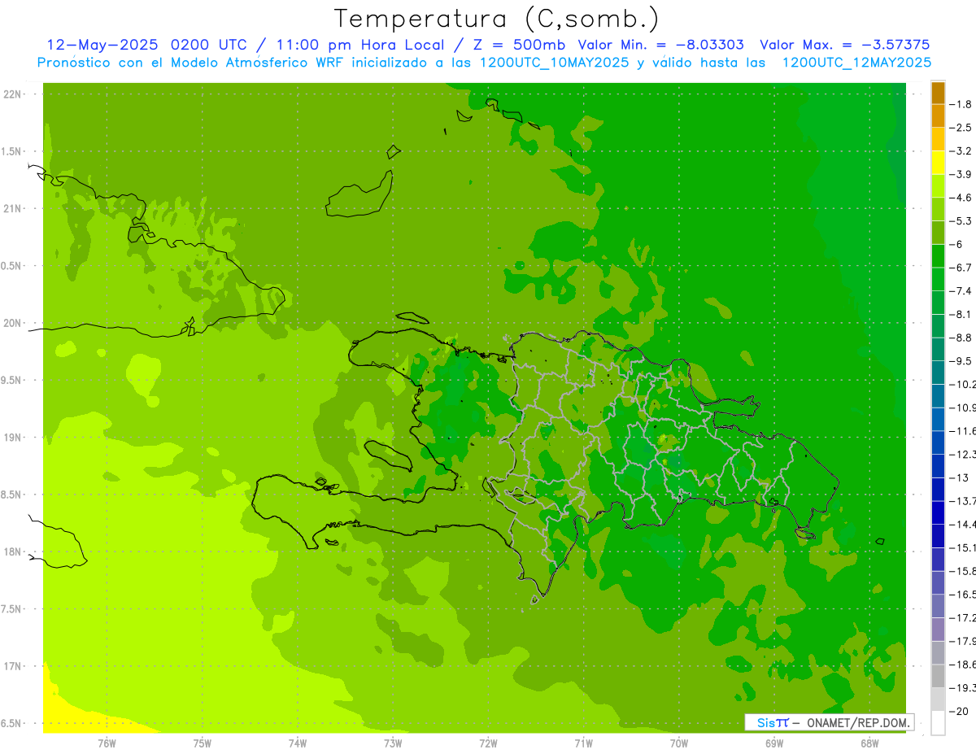Click the white swatch below -20
The width and height of the screenshot is (976, 754).
pos(938,722)
